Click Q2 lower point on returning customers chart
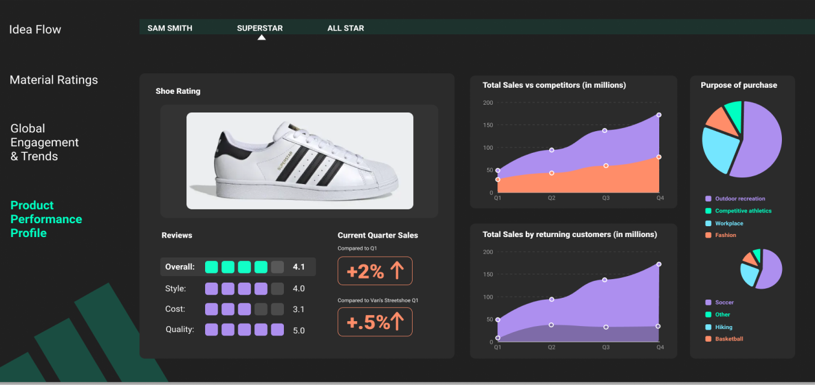The image size is (815, 385). click(x=552, y=325)
